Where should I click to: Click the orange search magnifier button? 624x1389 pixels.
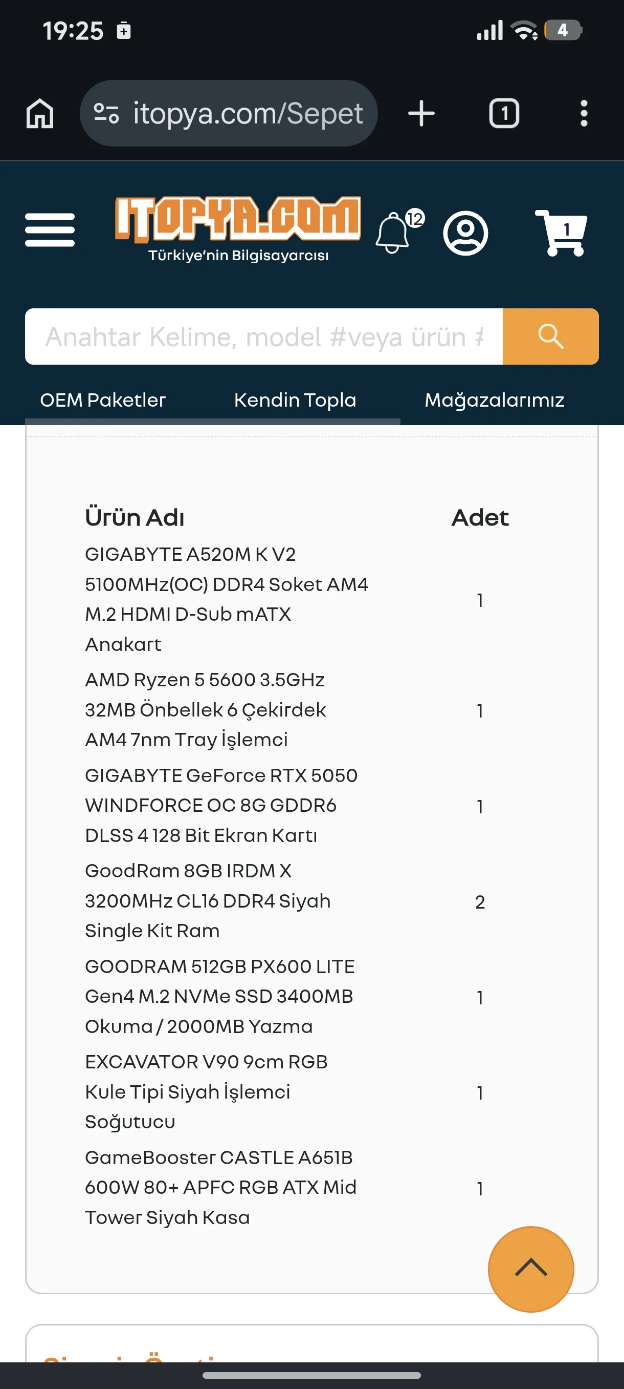pyautogui.click(x=550, y=336)
